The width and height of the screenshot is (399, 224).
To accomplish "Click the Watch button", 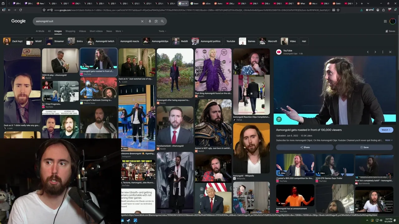I will pyautogui.click(x=386, y=130).
